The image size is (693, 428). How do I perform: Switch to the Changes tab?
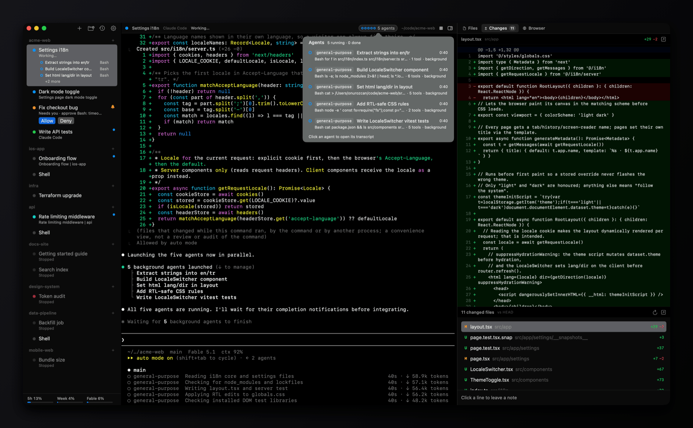500,28
